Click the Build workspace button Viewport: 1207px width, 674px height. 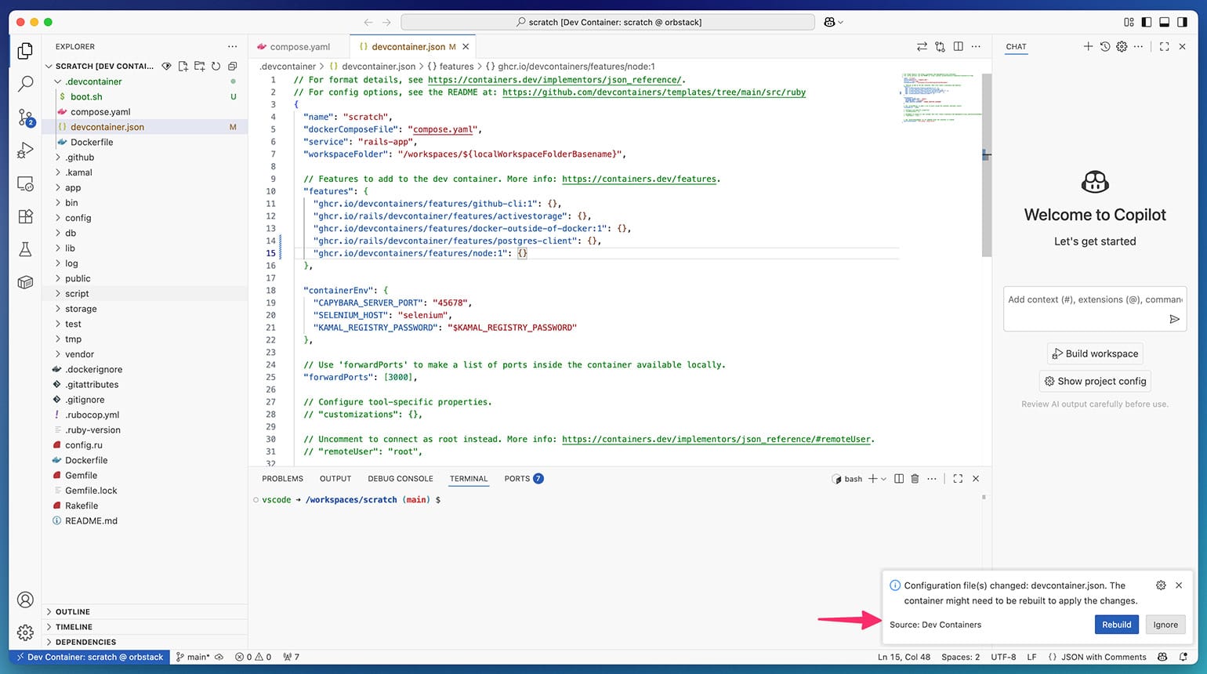pyautogui.click(x=1094, y=353)
